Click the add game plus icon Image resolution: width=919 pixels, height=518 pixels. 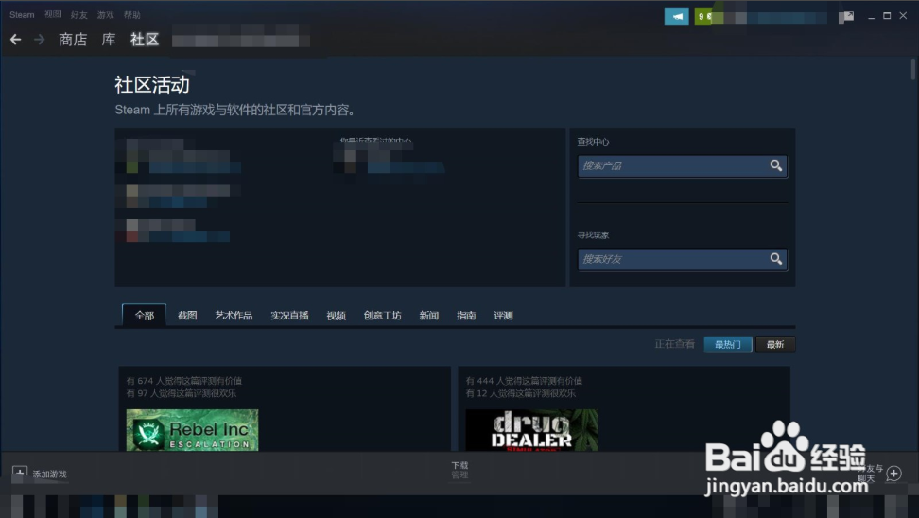click(19, 473)
